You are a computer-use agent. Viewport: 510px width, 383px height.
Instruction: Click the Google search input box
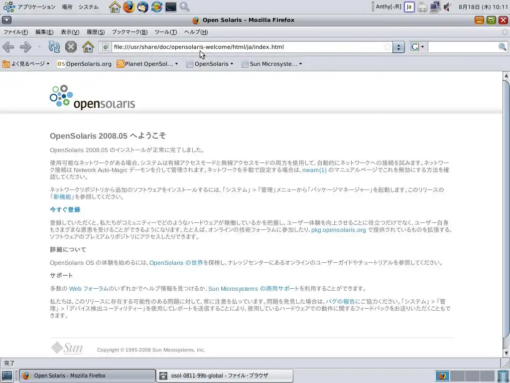pos(463,47)
